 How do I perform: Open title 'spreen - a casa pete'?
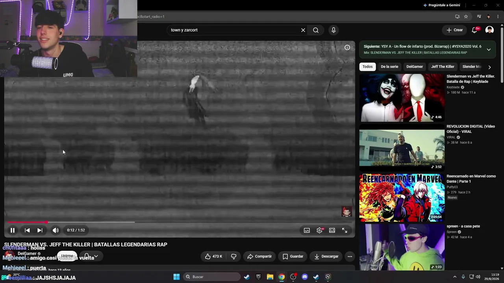click(x=463, y=226)
